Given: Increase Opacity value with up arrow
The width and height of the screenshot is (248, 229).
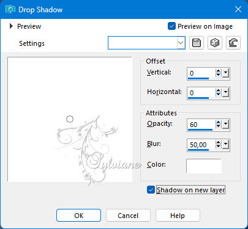Looking at the screenshot, I should 219,122.
